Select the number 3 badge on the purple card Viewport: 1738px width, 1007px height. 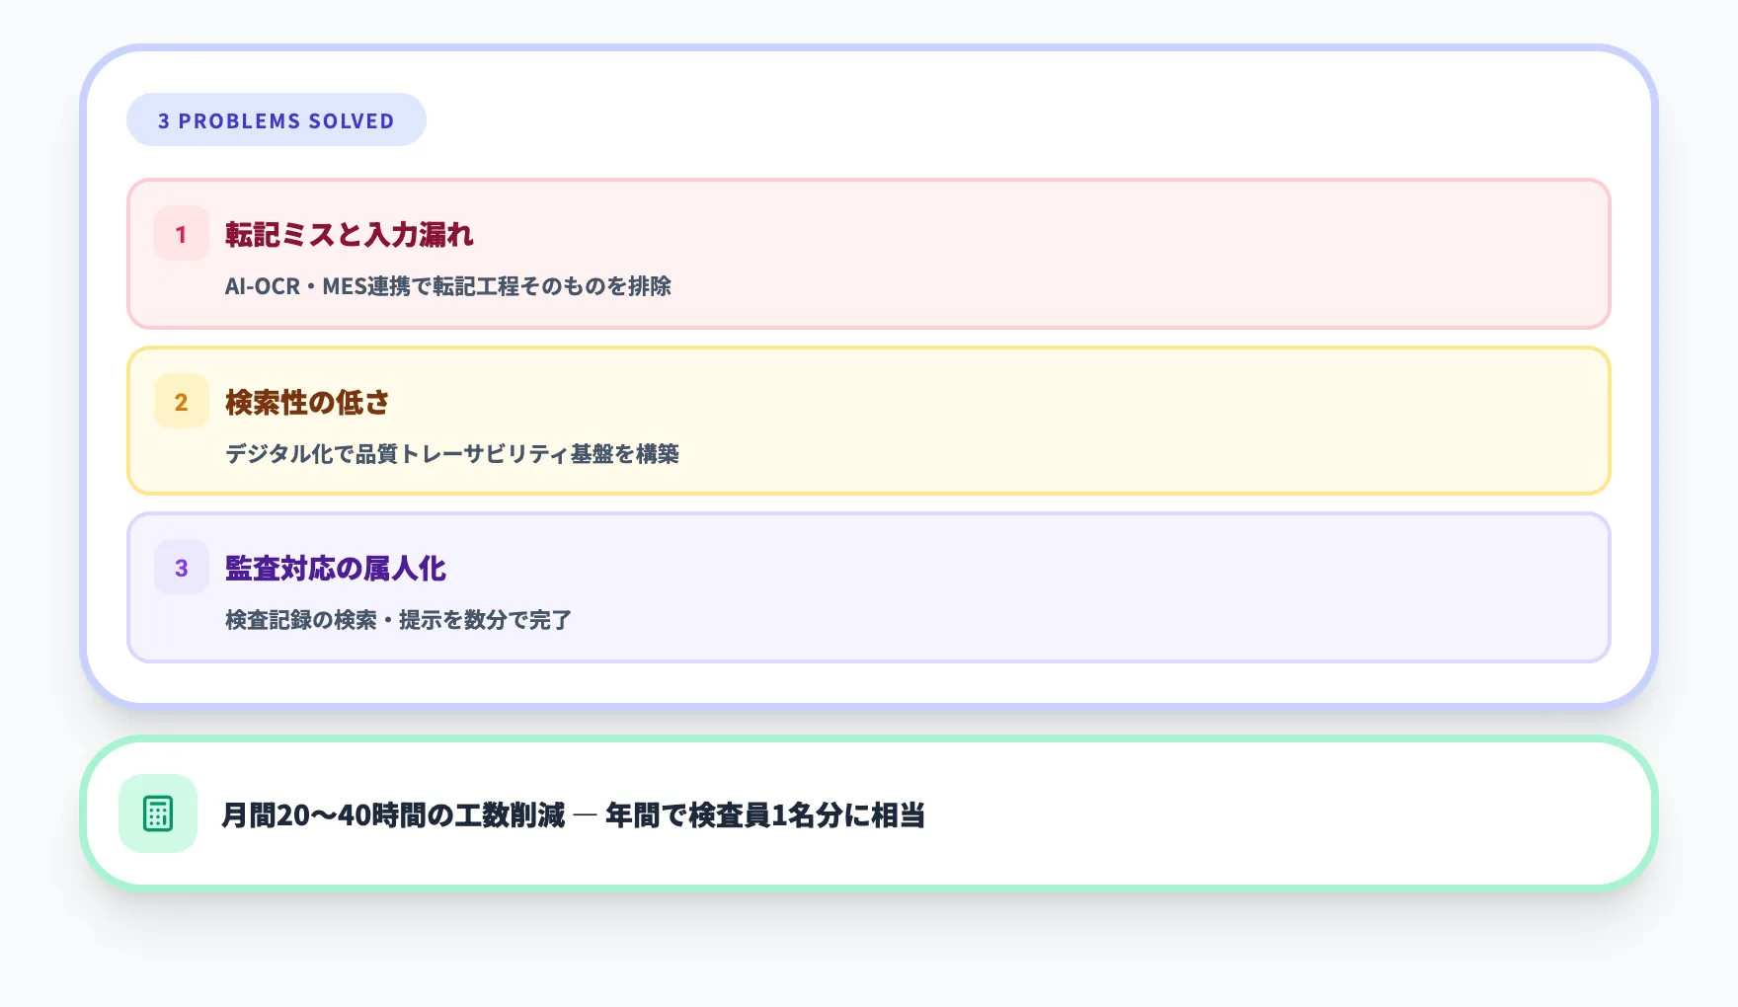181,569
